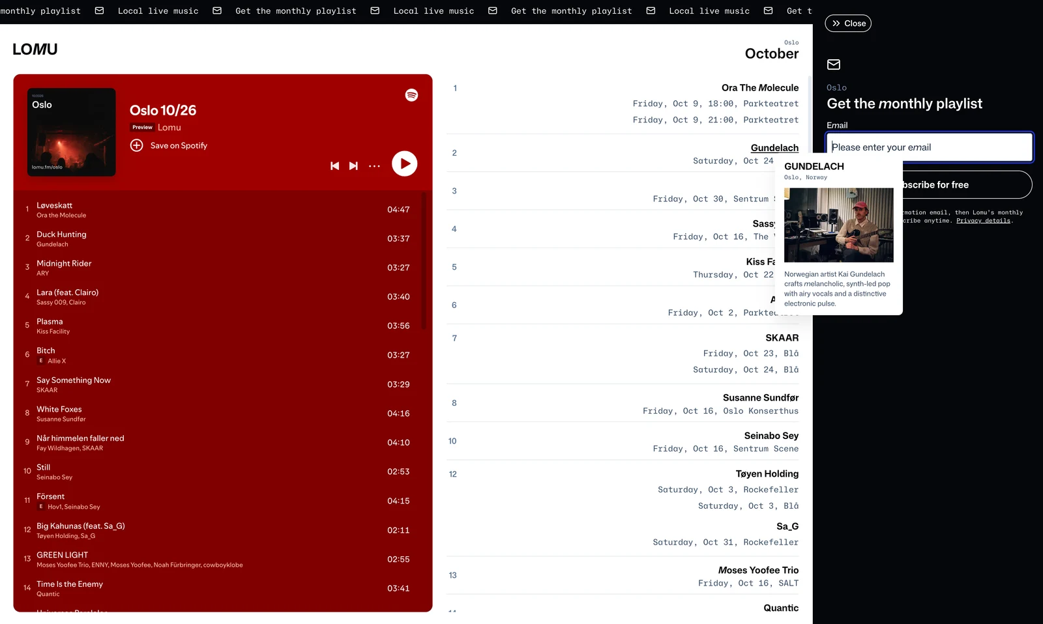
Task: Click the first 'Get the monthly playlist' ticker text
Action: tap(295, 11)
